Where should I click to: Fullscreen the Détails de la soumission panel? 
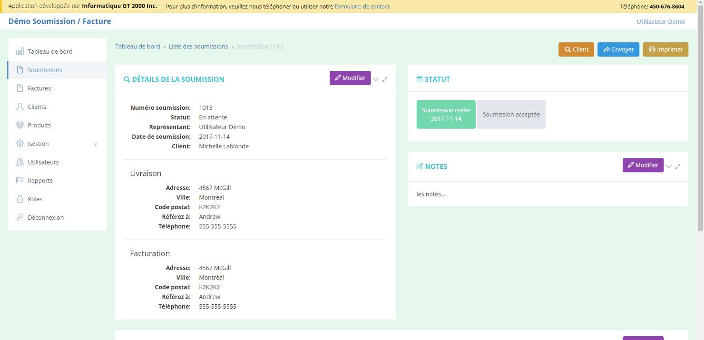point(385,79)
